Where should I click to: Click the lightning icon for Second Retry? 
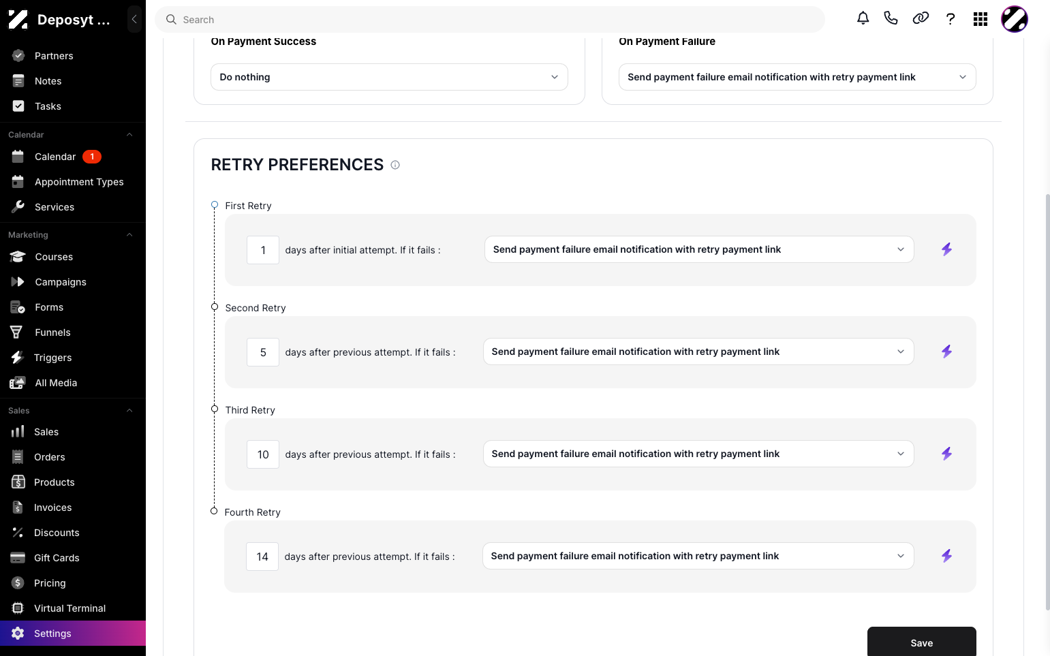pos(946,352)
